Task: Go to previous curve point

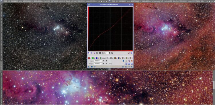Action: point(103,61)
